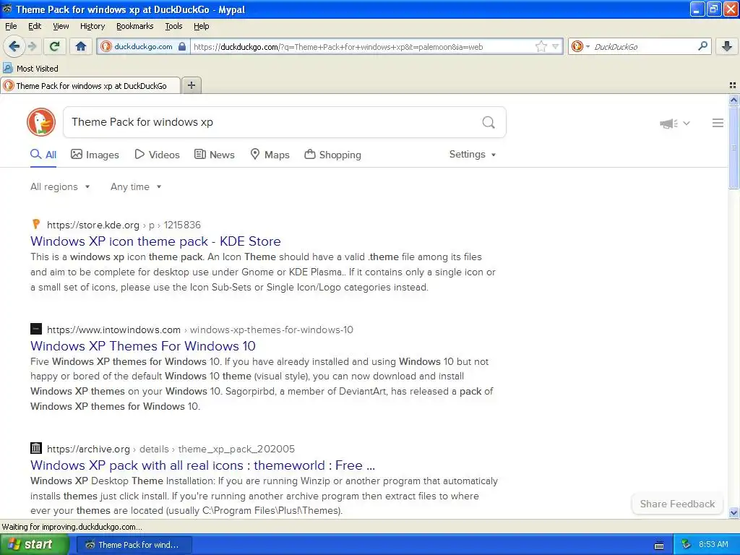The image size is (740, 555).
Task: Submit search with the page magnifier icon
Action: tap(489, 123)
